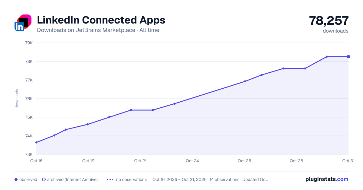This screenshot has width=363, height=190.
Task: Click the no observations dashed legend marker
Action: pos(110,179)
